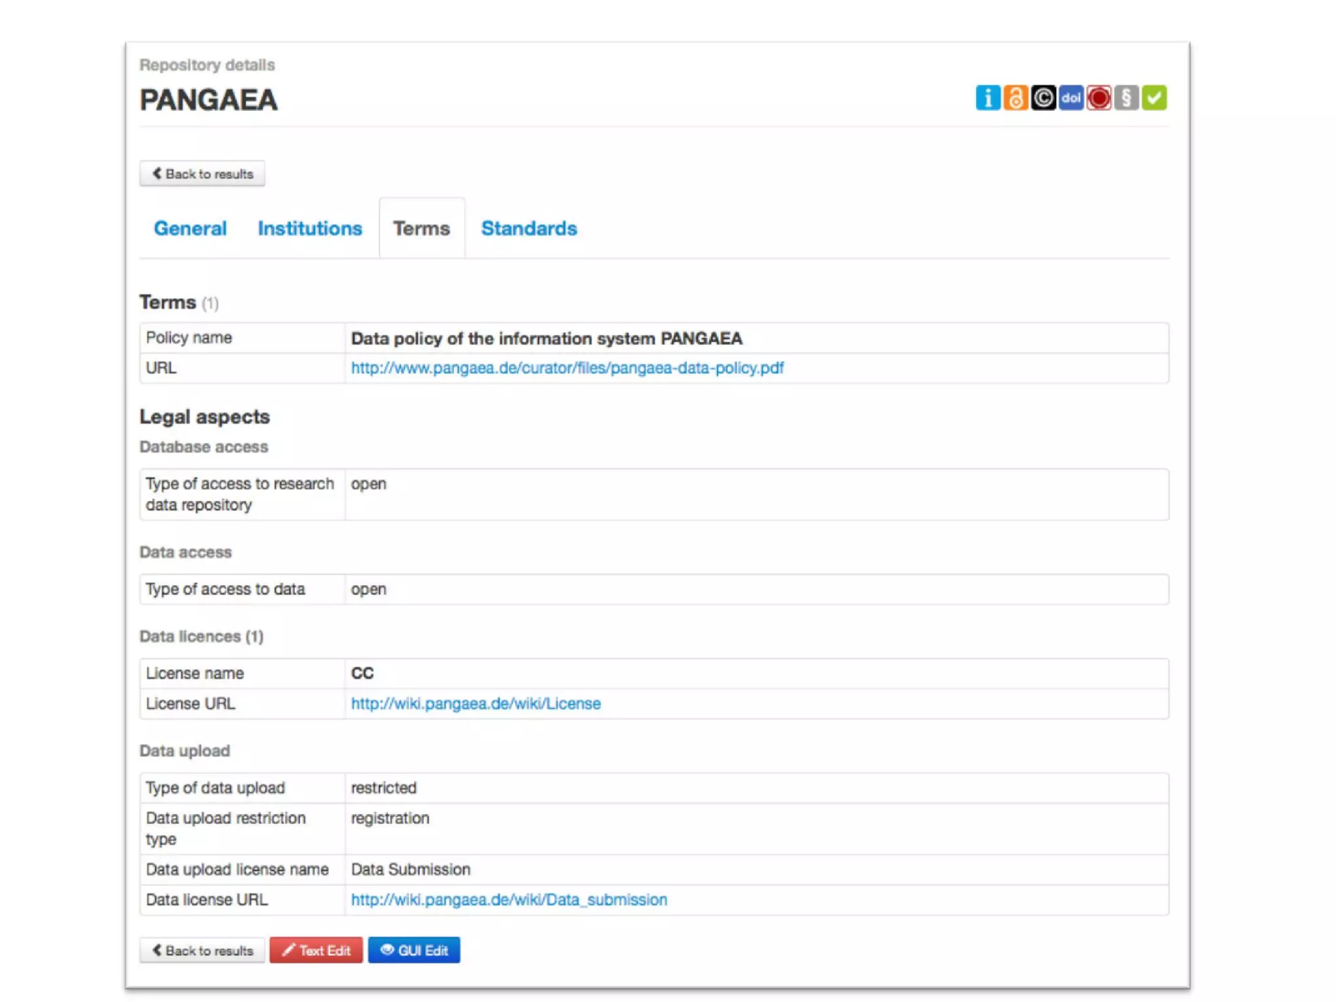The height and width of the screenshot is (1002, 1336).
Task: Click the black copyright licence icon
Action: tap(1043, 98)
